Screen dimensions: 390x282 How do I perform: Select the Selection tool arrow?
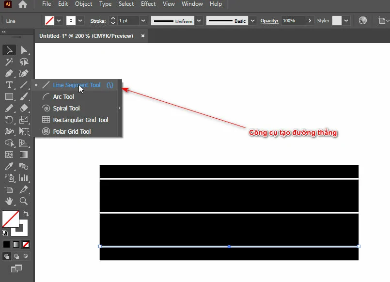click(9, 50)
